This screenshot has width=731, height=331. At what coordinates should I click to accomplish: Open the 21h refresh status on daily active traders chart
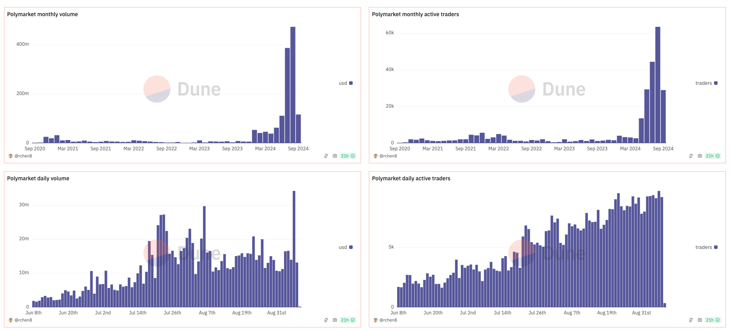[x=712, y=320]
